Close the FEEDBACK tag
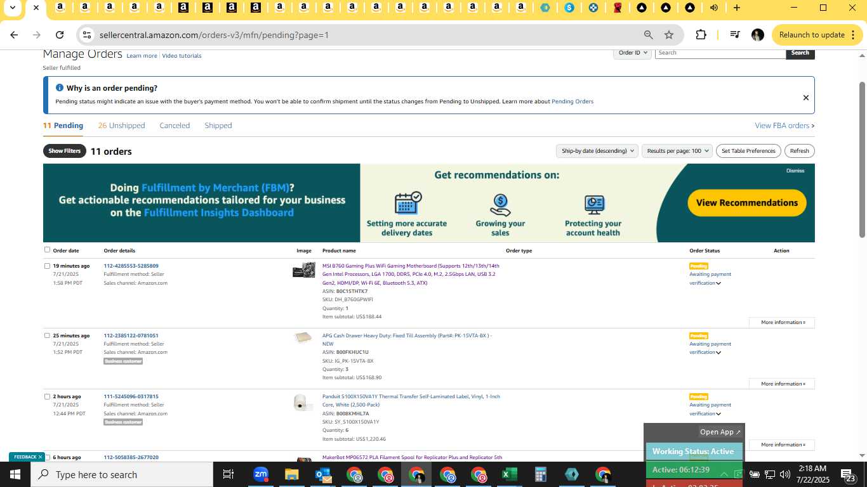 pos(40,457)
